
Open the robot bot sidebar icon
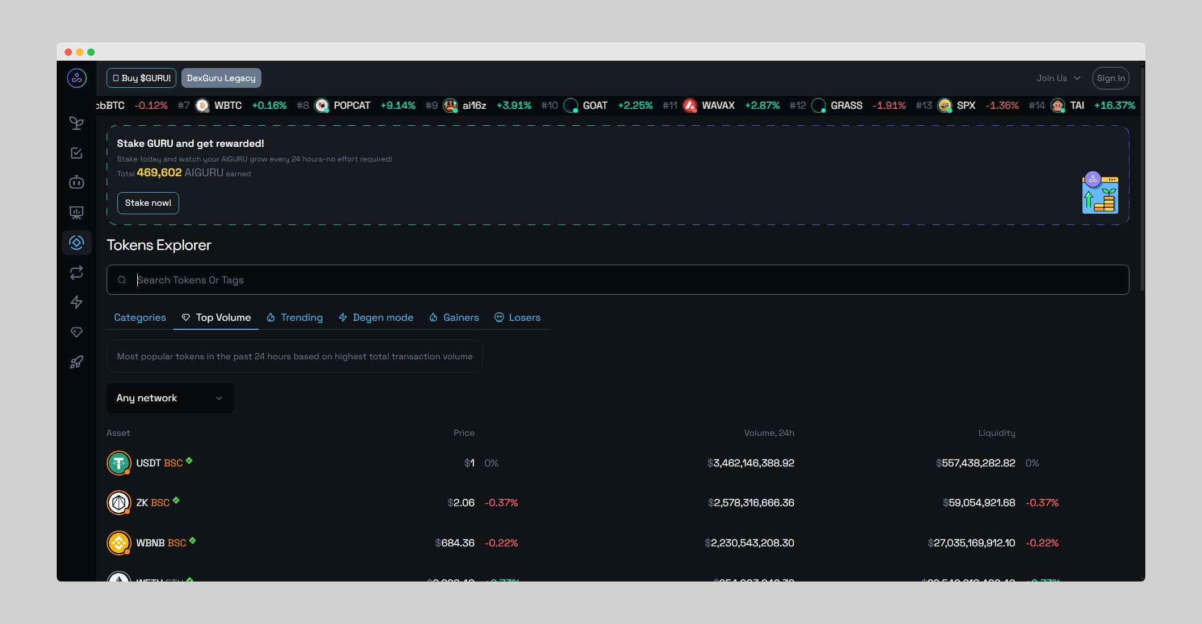[x=77, y=182]
